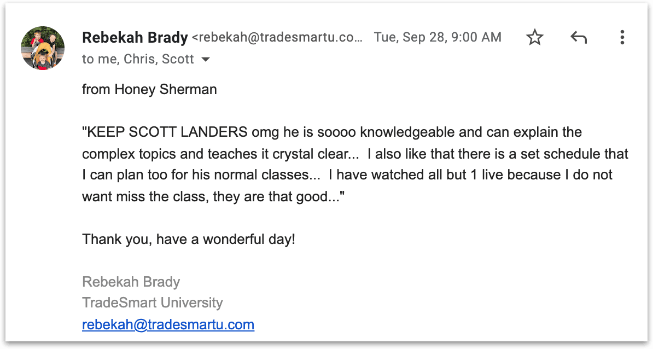Click the line 'want miss the class, they are that good'
The image size is (653, 349).
coord(213,196)
